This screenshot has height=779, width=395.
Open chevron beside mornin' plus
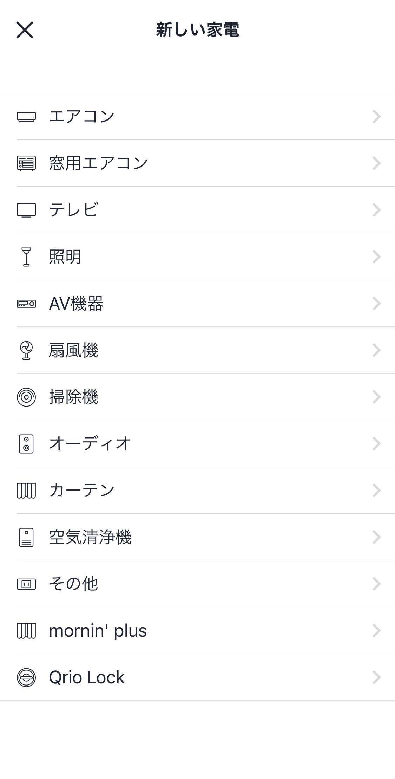point(376,631)
